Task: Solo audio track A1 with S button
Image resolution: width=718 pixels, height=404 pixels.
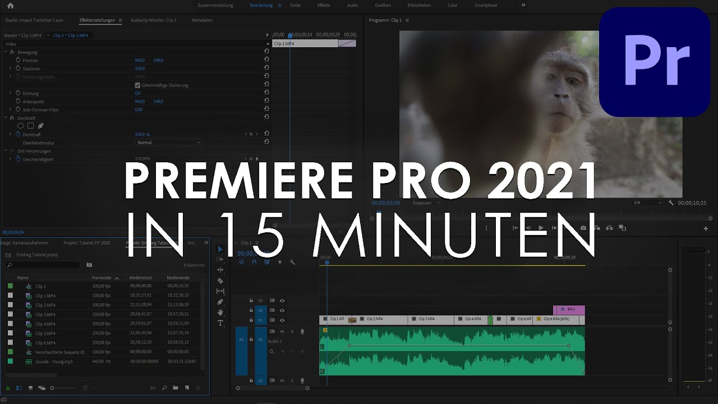Action: click(x=292, y=332)
